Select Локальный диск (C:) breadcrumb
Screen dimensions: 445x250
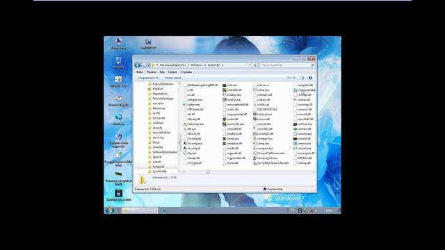[x=172, y=65]
